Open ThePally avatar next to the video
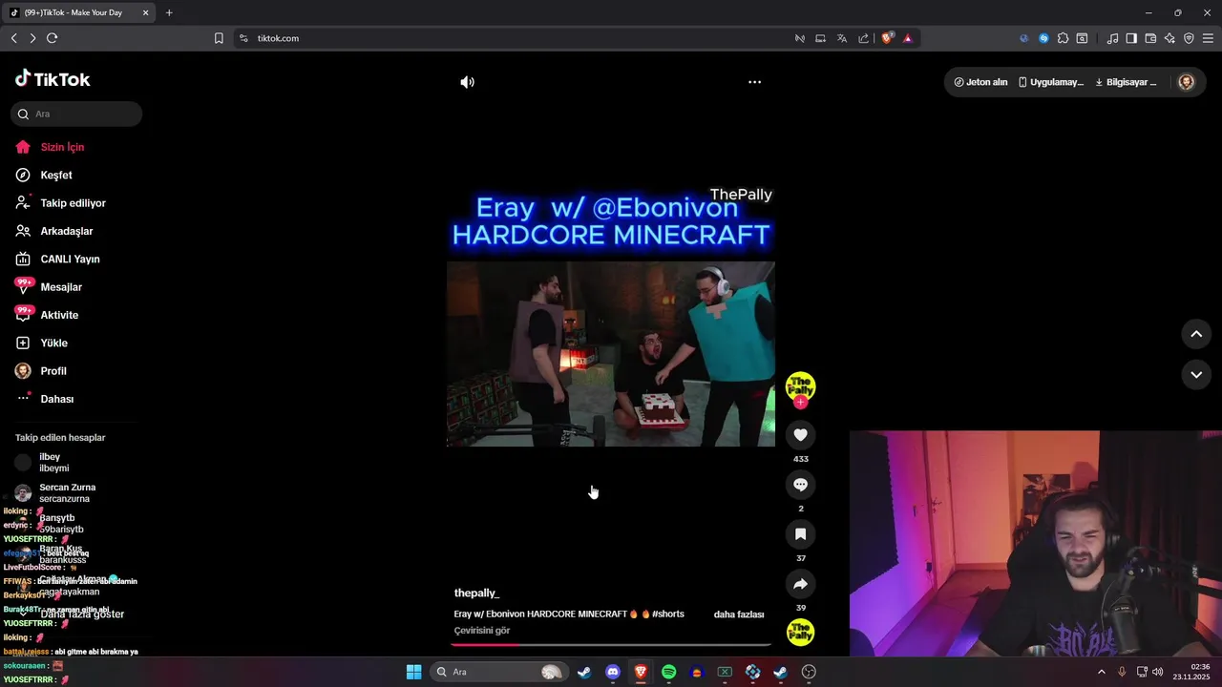Screen dimensions: 1222x687 point(800,385)
